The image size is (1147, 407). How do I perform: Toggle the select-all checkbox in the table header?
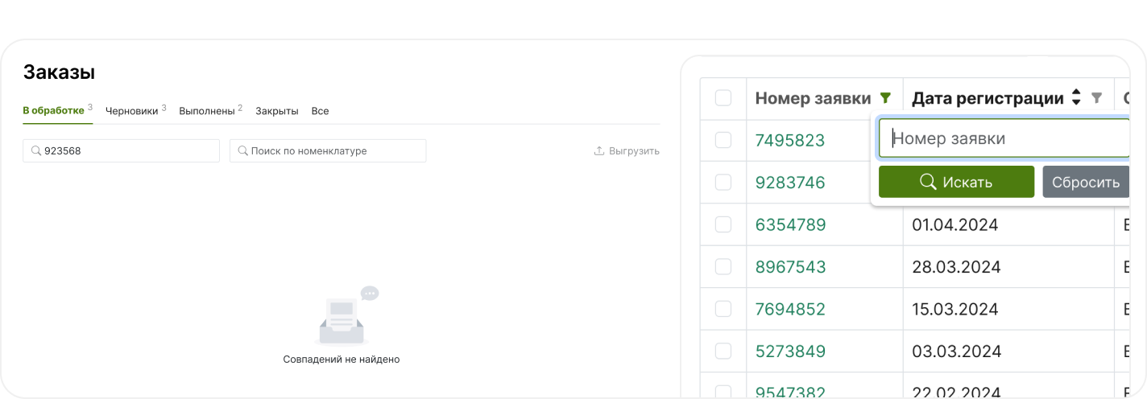(x=723, y=98)
